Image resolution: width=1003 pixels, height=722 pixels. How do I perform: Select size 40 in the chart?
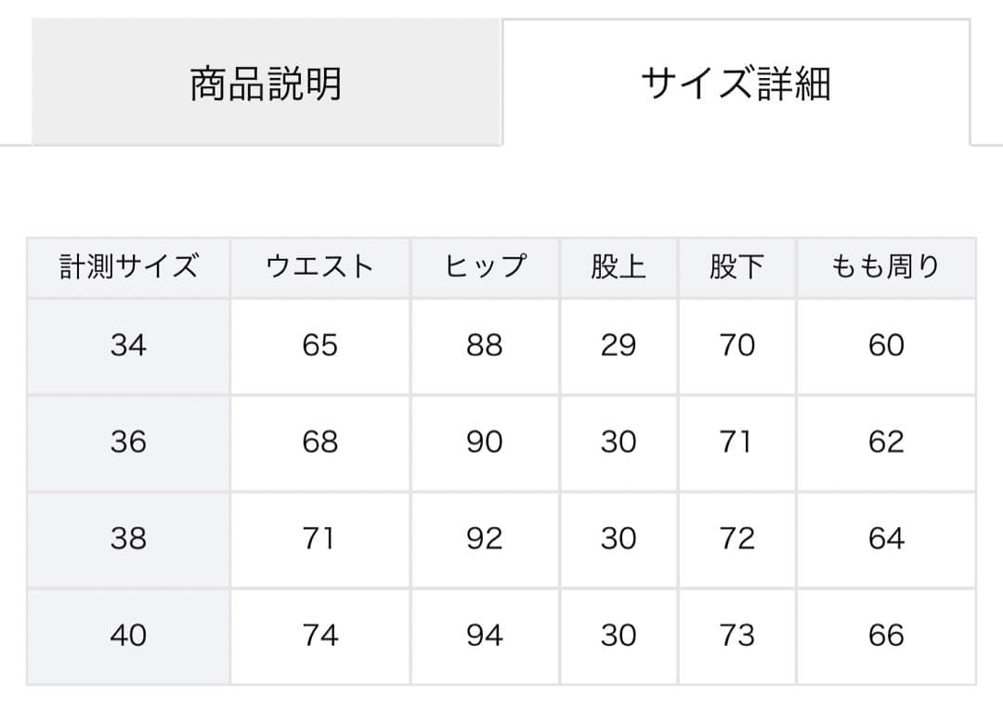click(128, 637)
